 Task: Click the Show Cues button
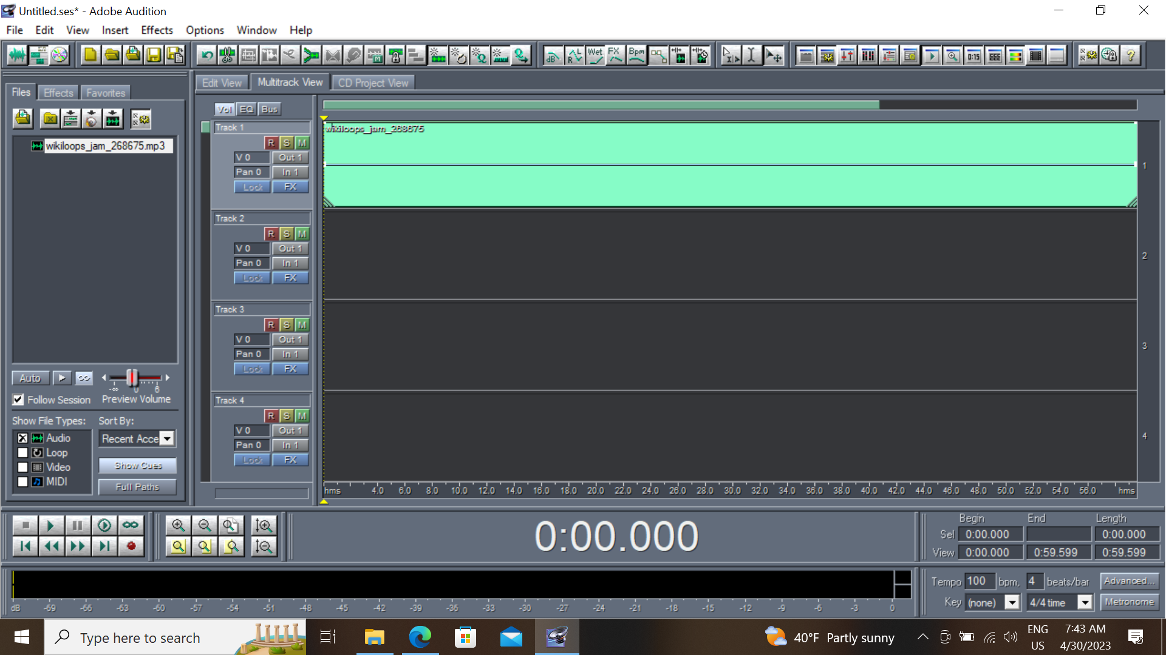138,466
